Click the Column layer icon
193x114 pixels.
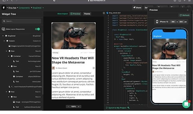click(7, 41)
